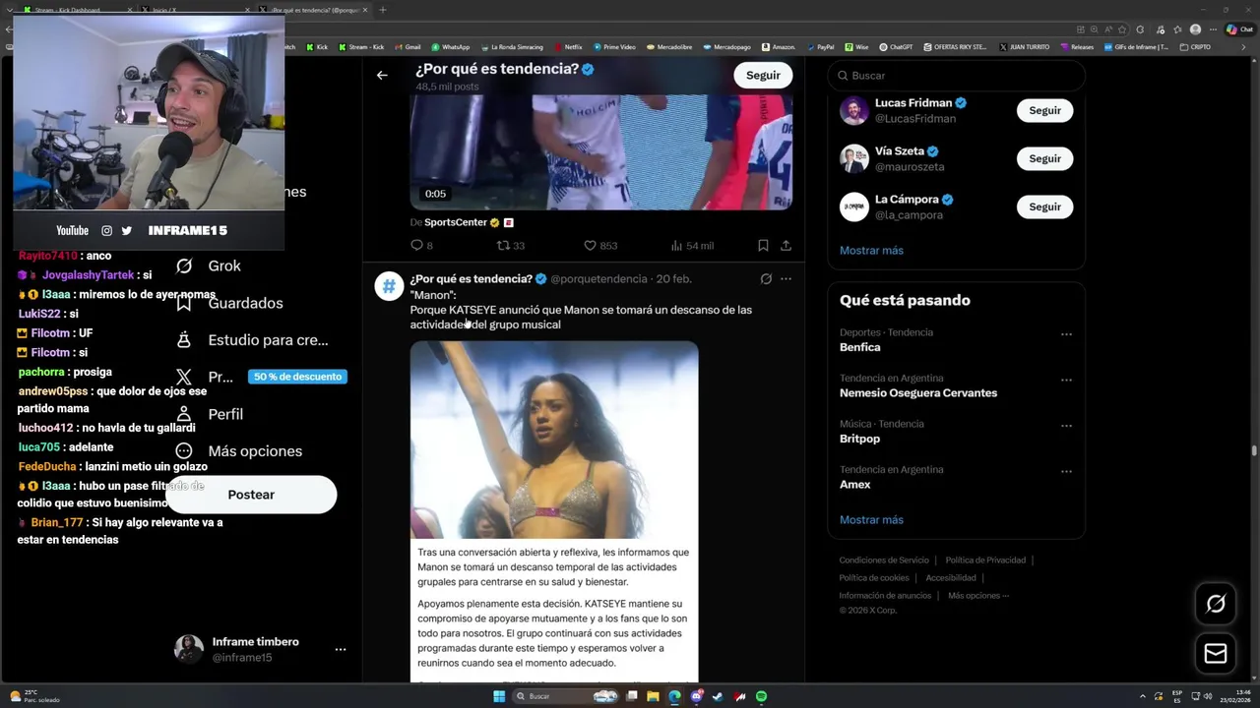Play the SportsCenter video at 0:05
Screen dimensions: 1260x708
pyautogui.click(x=601, y=152)
